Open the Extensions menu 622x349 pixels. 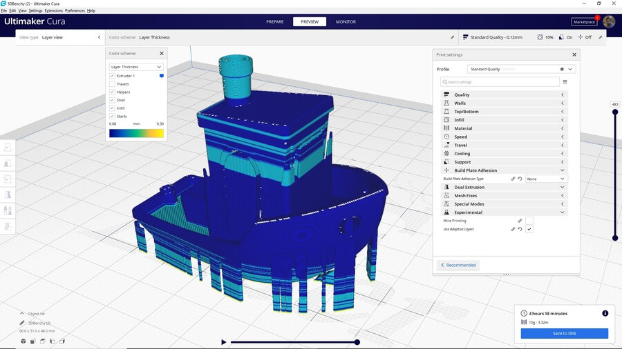coord(53,11)
